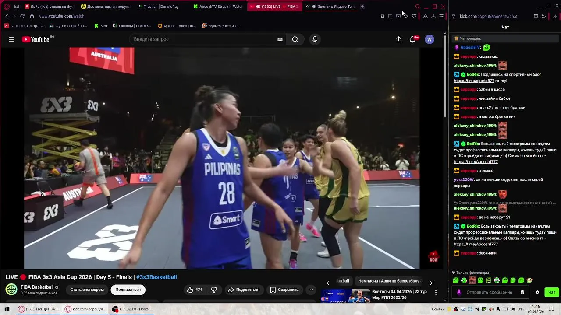Open Футбол онлайн bookmark
The image size is (561, 315).
(68, 26)
